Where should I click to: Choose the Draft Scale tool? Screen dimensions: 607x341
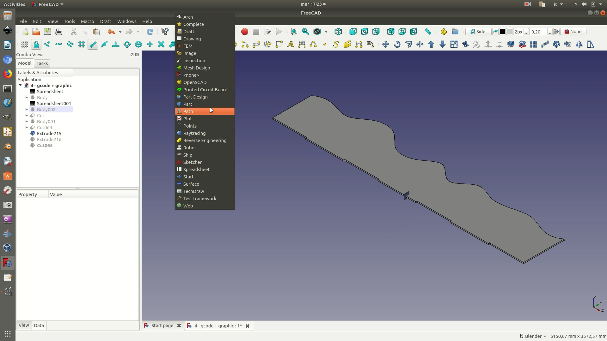454,44
